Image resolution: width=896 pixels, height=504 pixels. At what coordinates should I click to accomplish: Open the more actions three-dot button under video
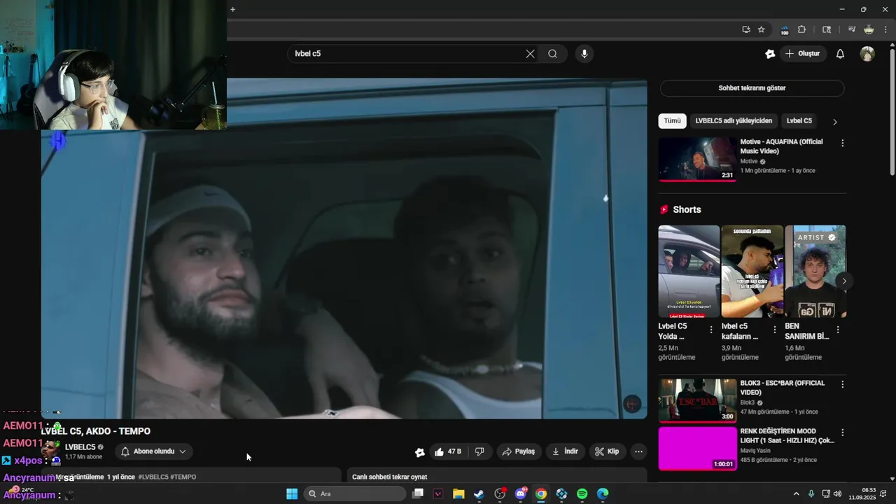(638, 451)
